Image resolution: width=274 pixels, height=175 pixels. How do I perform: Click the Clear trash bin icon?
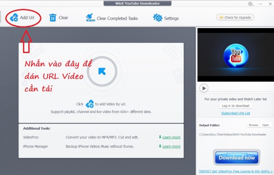[53, 18]
